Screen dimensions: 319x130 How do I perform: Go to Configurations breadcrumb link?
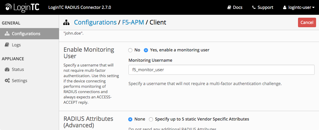(95, 22)
